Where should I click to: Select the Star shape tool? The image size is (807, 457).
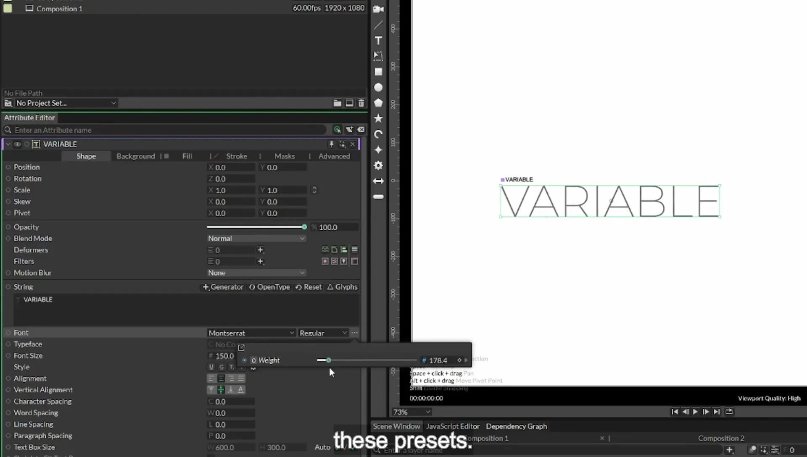378,118
